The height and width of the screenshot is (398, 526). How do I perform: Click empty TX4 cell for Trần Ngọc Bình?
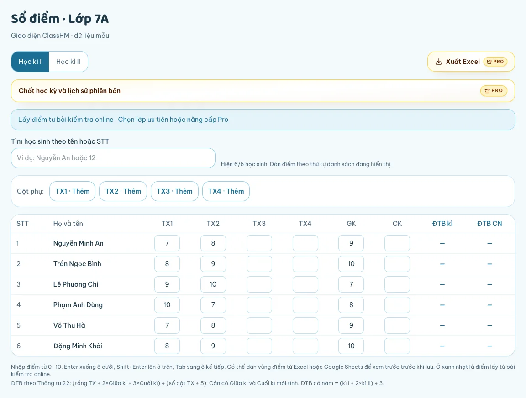click(x=305, y=264)
